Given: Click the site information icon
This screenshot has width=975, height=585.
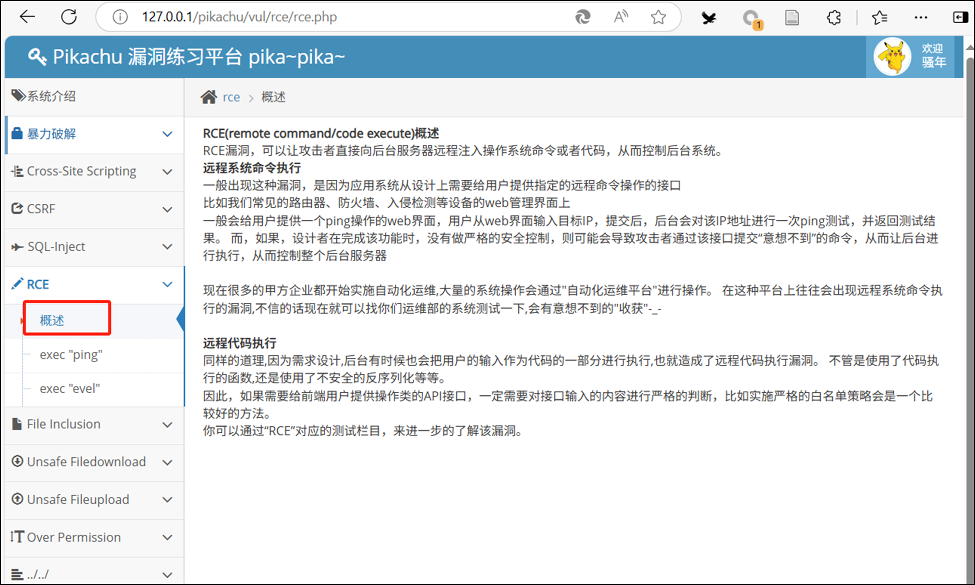Looking at the screenshot, I should click(120, 17).
